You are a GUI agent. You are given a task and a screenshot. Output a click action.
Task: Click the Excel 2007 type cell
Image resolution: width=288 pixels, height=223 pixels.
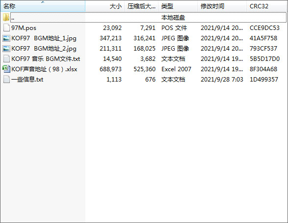(x=176, y=69)
